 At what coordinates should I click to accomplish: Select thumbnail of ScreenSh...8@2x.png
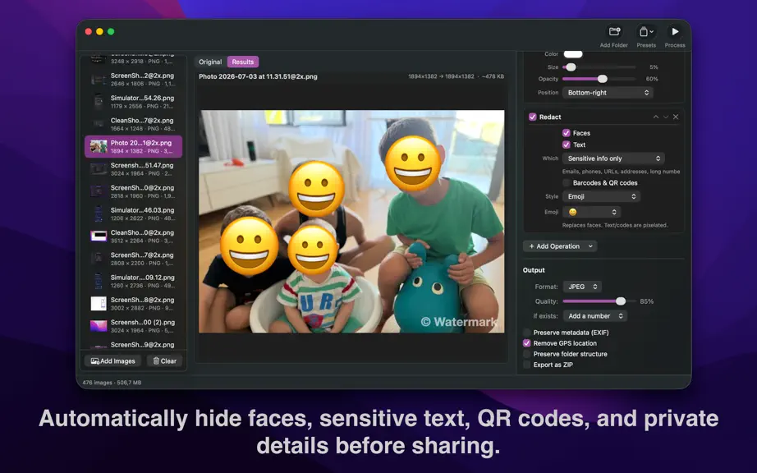[x=99, y=304]
